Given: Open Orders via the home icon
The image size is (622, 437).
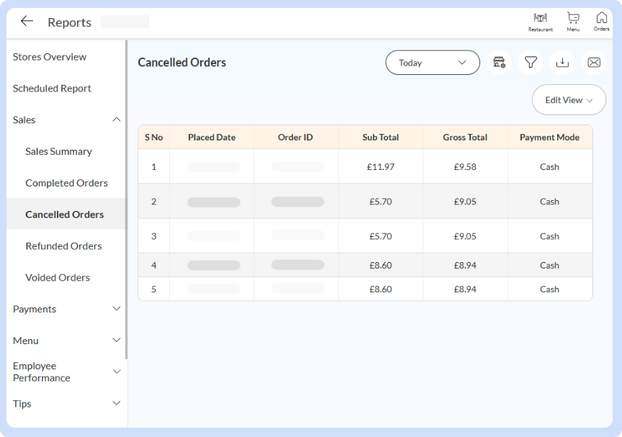Looking at the screenshot, I should coord(601,21).
